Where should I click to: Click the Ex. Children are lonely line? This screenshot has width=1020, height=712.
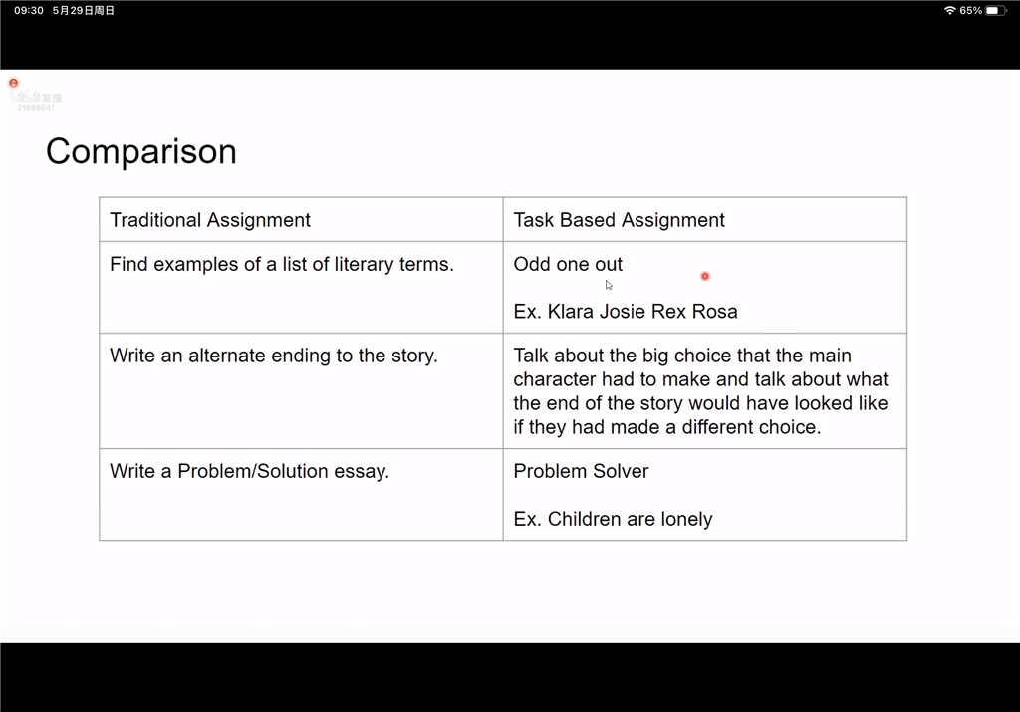[613, 519]
